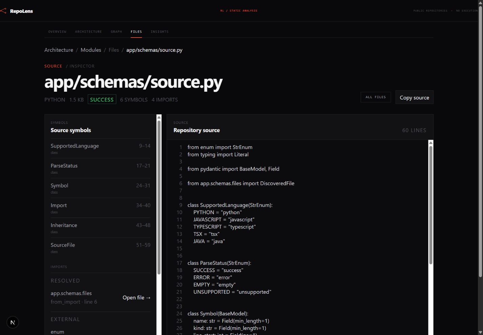The height and width of the screenshot is (335, 483).
Task: Click the SUCCESS status badge
Action: coord(102,99)
